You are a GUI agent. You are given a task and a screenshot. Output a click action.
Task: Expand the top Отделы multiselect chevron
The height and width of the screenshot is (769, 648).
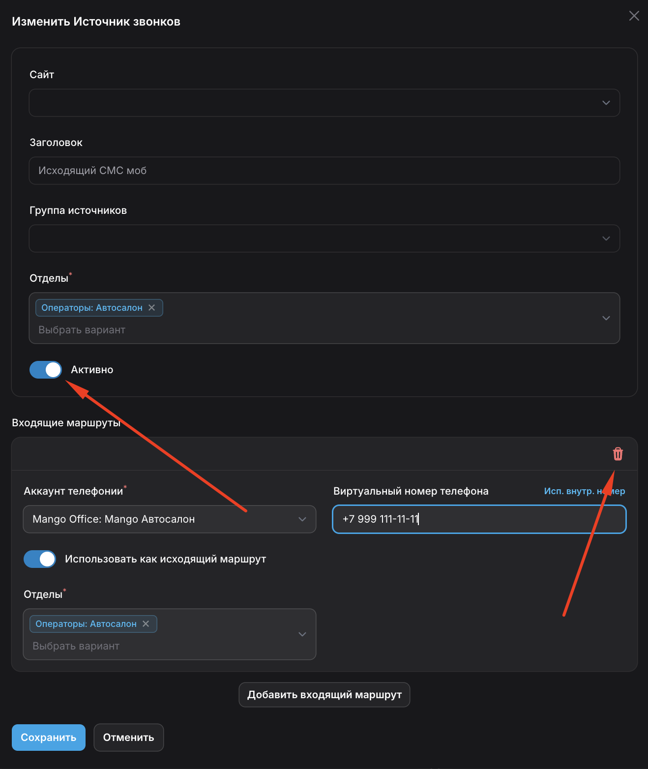pyautogui.click(x=606, y=318)
